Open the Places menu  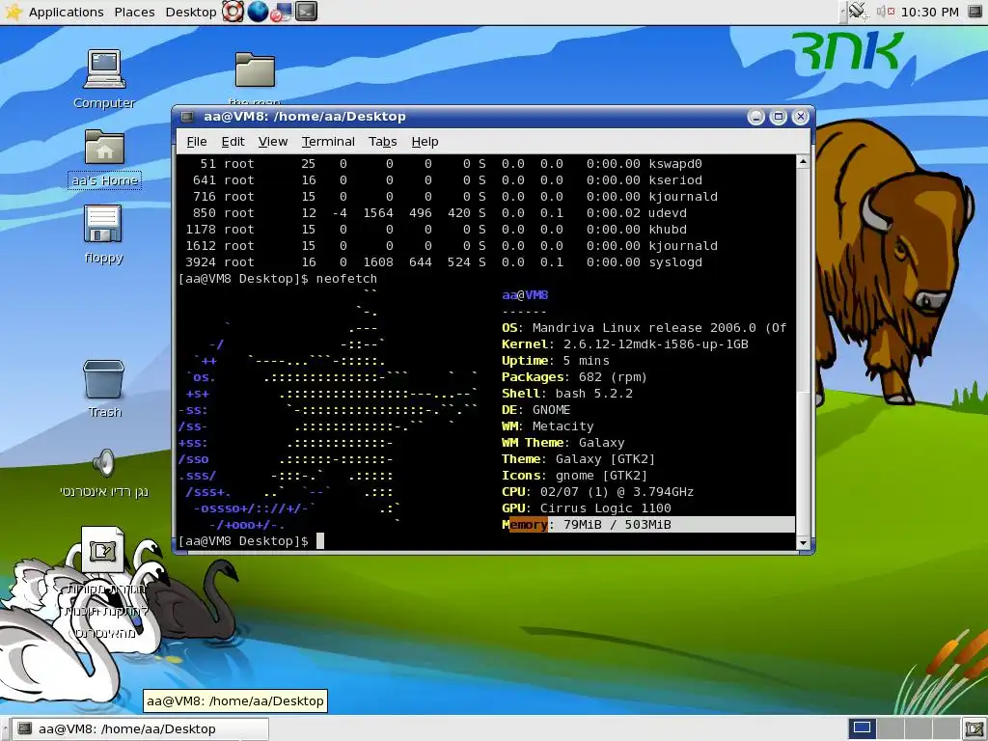134,12
